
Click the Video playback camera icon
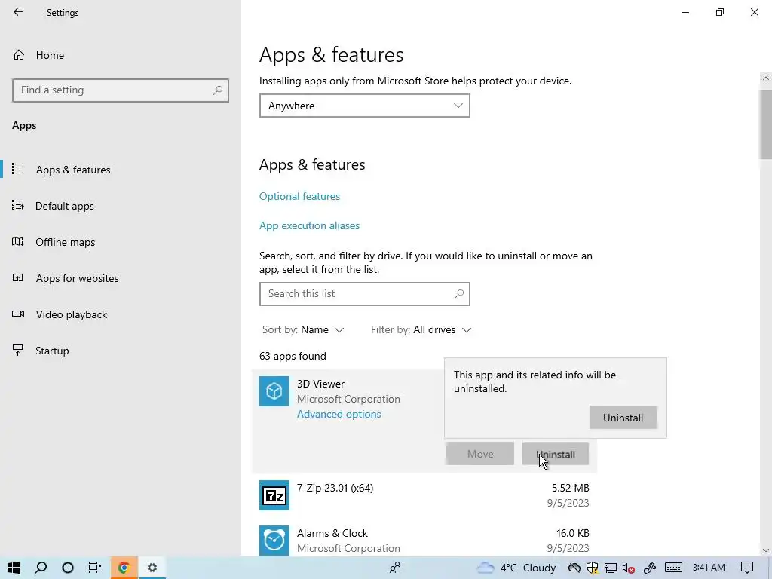click(x=18, y=314)
